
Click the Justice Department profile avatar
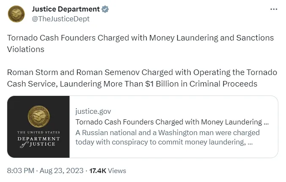point(15,14)
